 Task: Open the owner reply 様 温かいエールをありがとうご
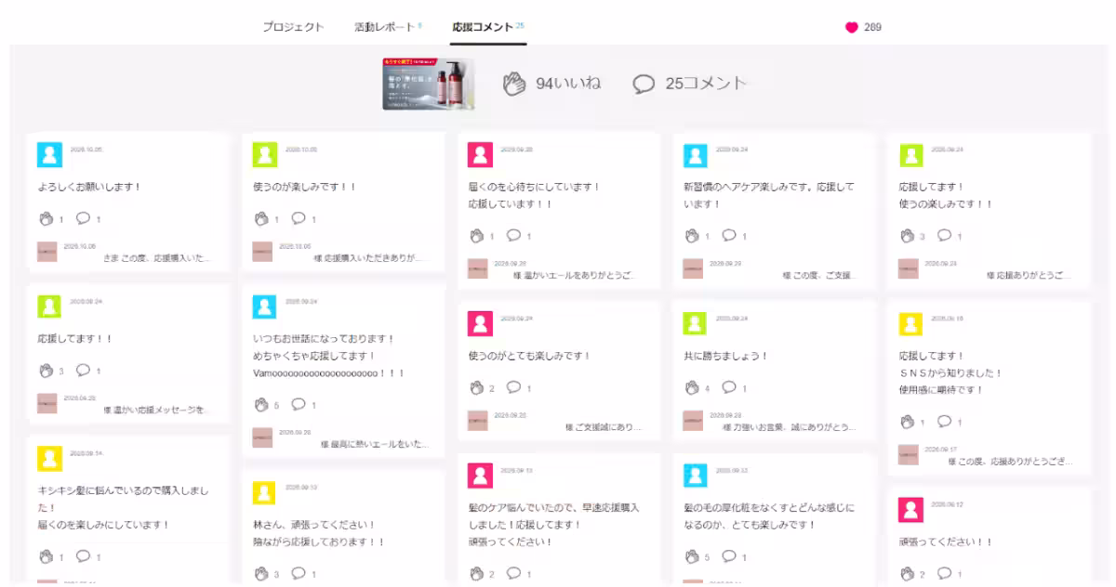[x=576, y=275]
